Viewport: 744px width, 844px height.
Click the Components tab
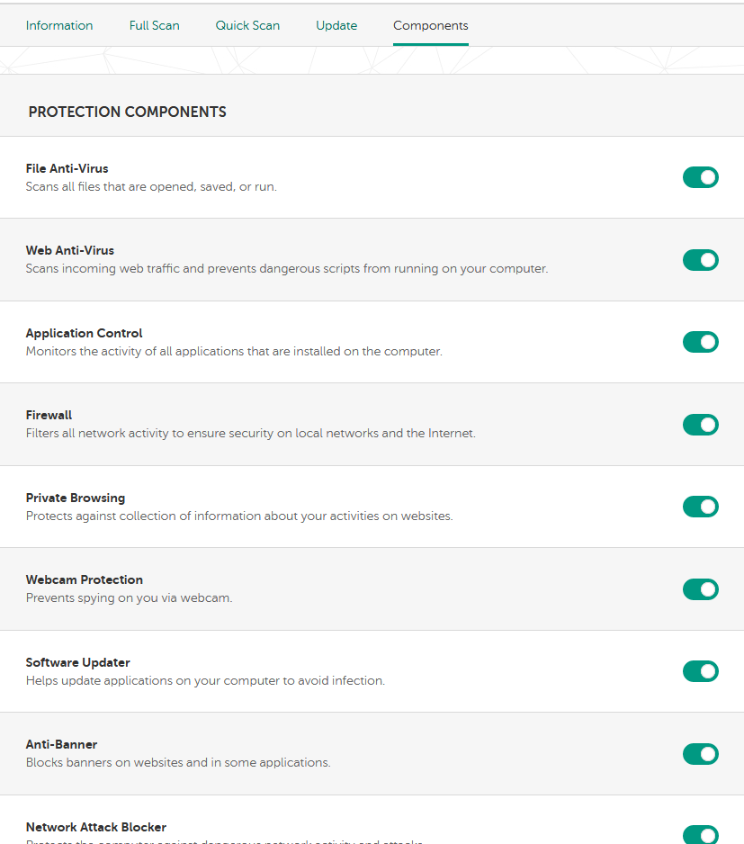(430, 25)
